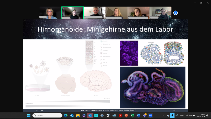Viewport: 211px width, 119px height.
Task: Show next participants with the blue arrow
Action: 175,13
